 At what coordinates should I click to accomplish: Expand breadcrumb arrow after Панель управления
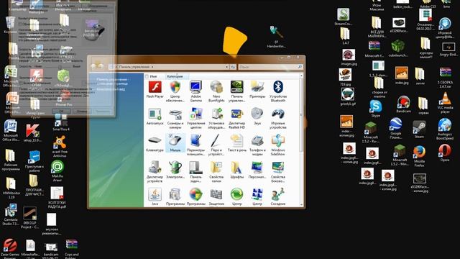coord(152,67)
